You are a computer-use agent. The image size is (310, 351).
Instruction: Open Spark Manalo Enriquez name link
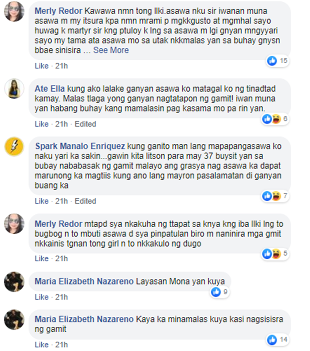click(80, 146)
